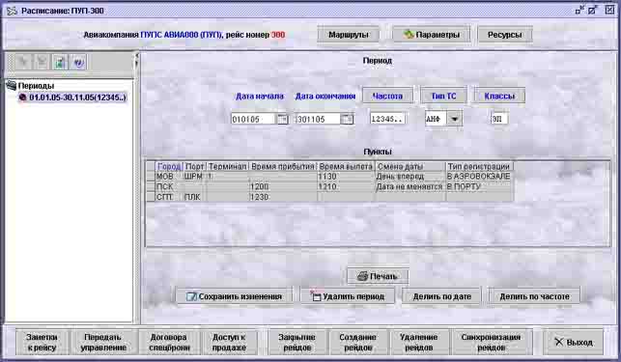Click Создание рейсов button
This screenshot has height=362, width=621.
click(358, 342)
